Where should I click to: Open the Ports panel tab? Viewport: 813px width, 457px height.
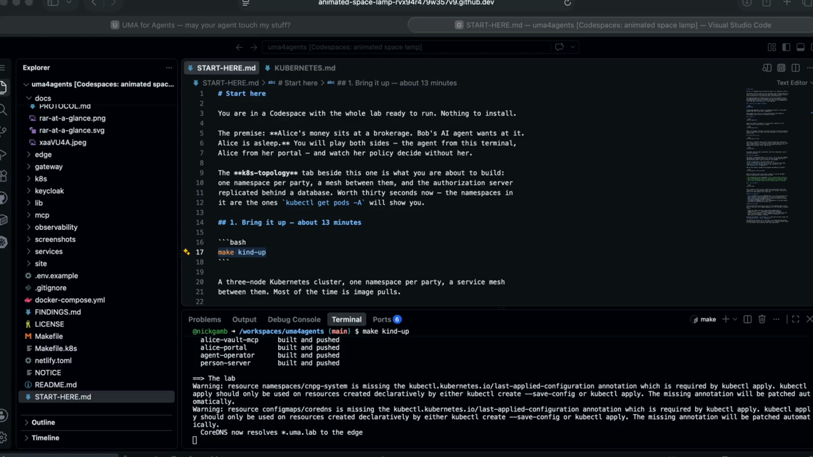tap(386, 319)
